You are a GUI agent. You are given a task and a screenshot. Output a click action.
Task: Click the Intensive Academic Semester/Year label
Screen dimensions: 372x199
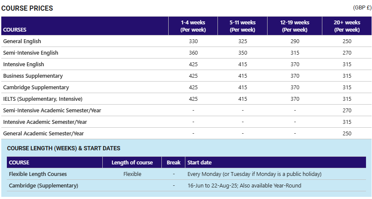coord(45,122)
